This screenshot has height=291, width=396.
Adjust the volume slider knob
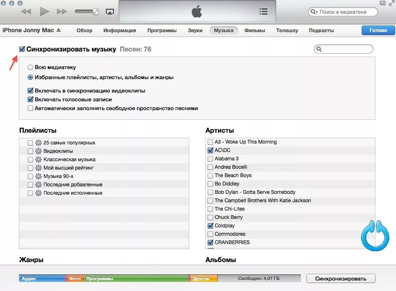pyautogui.click(x=96, y=12)
